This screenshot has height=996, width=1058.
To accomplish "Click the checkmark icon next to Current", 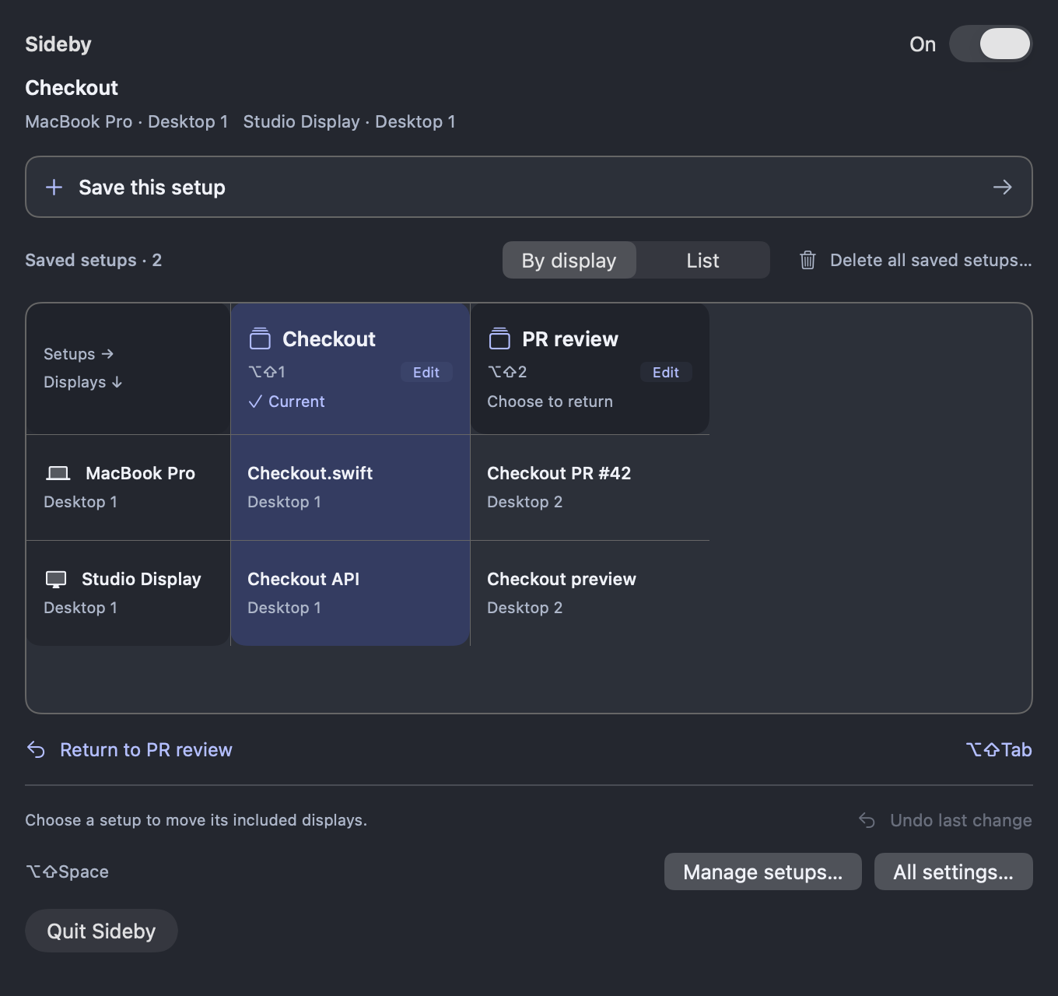I will (255, 402).
